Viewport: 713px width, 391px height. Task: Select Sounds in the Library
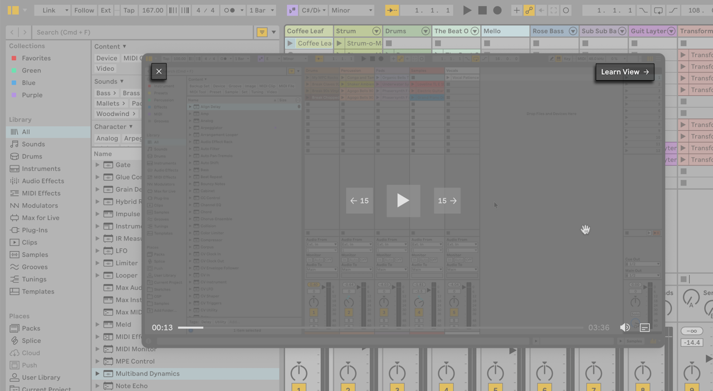click(33, 144)
